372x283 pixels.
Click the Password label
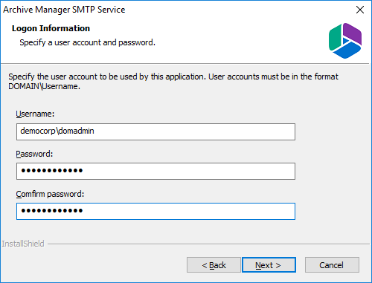34,154
